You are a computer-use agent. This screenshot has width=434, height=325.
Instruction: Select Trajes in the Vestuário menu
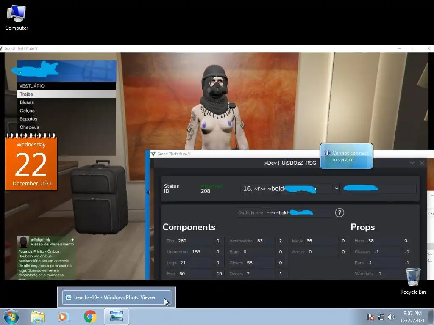tap(67, 94)
